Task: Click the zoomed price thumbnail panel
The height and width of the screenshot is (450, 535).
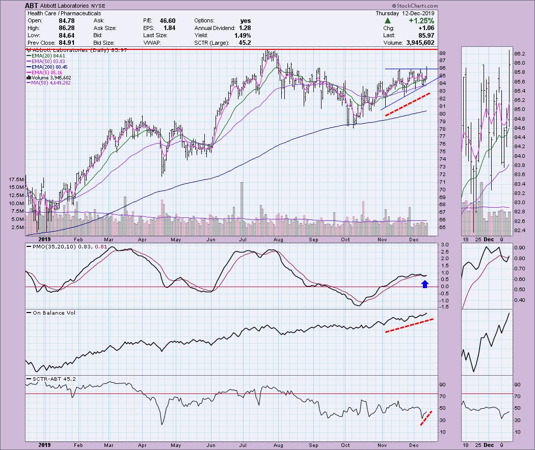Action: [x=487, y=141]
